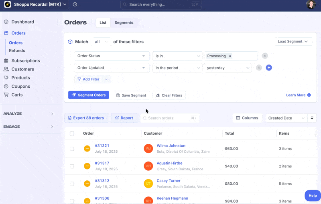321x204 pixels.
Task: Click the AH avatar of Agustin Hirthe
Action: [148, 166]
